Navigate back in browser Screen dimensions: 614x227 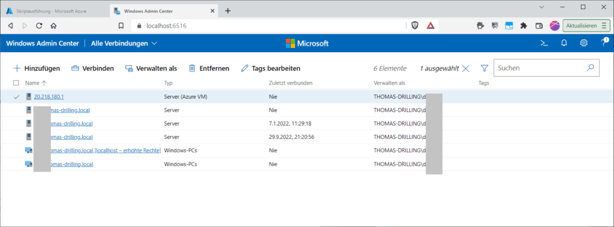tap(11, 26)
